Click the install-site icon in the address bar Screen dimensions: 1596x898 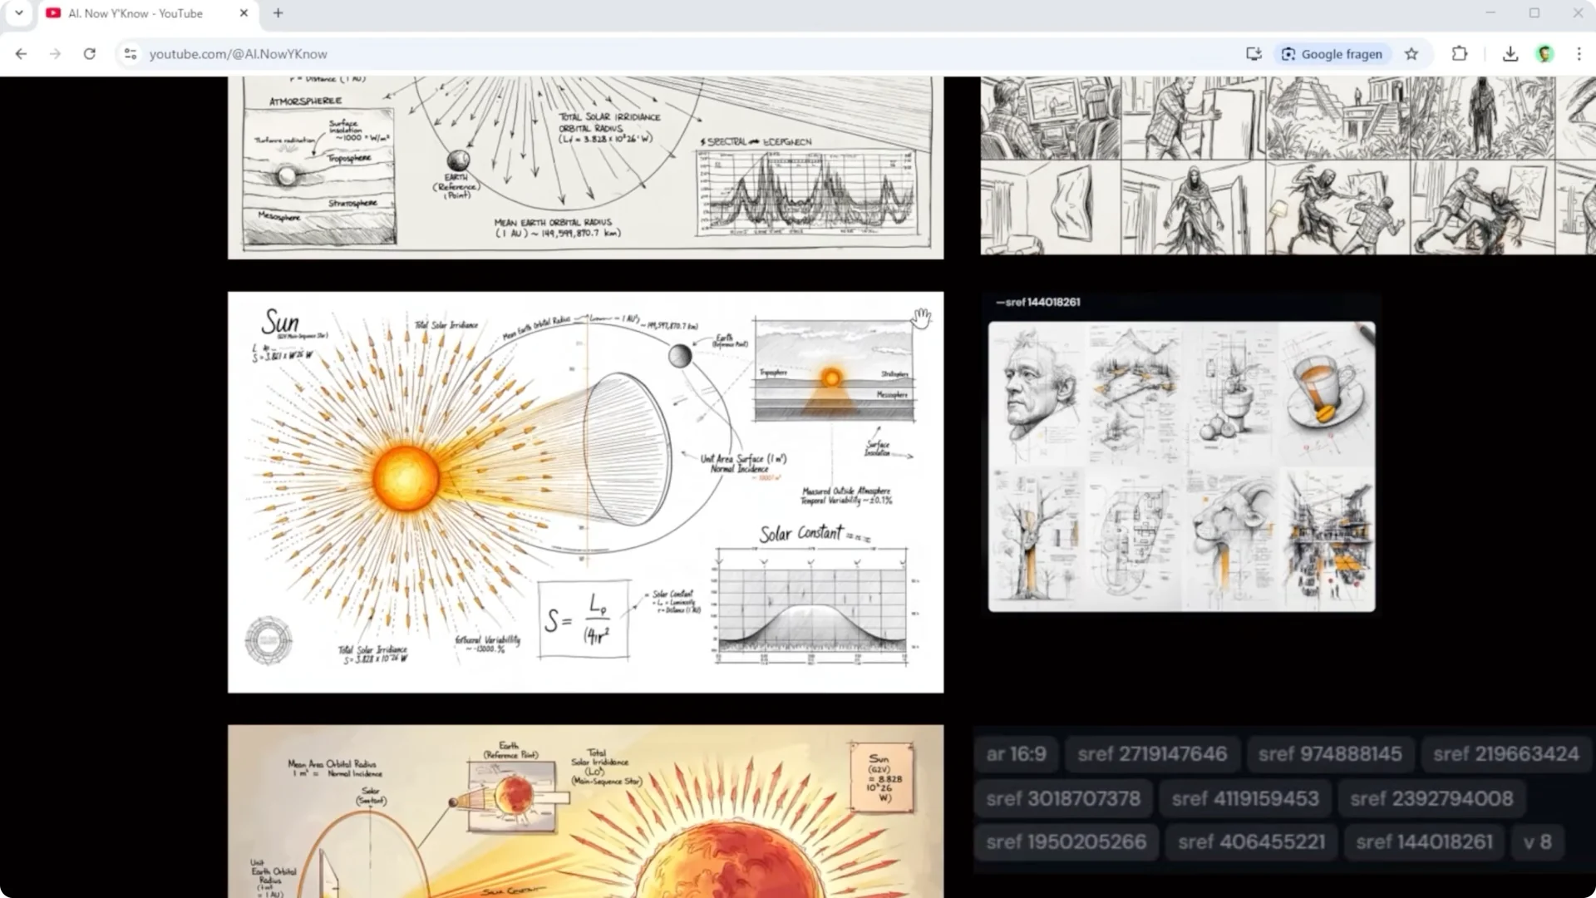pos(1254,54)
